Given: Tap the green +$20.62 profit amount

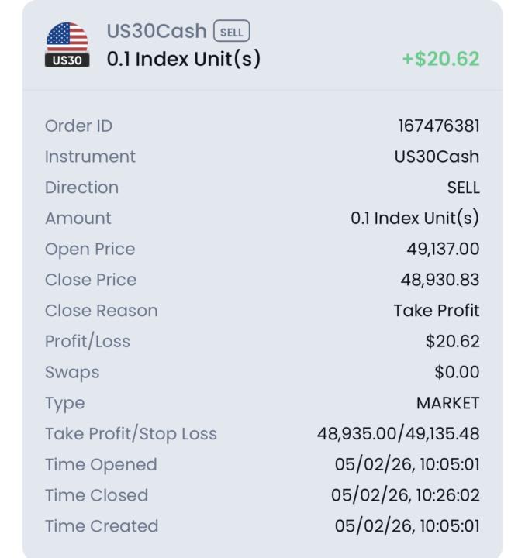Looking at the screenshot, I should (x=440, y=59).
